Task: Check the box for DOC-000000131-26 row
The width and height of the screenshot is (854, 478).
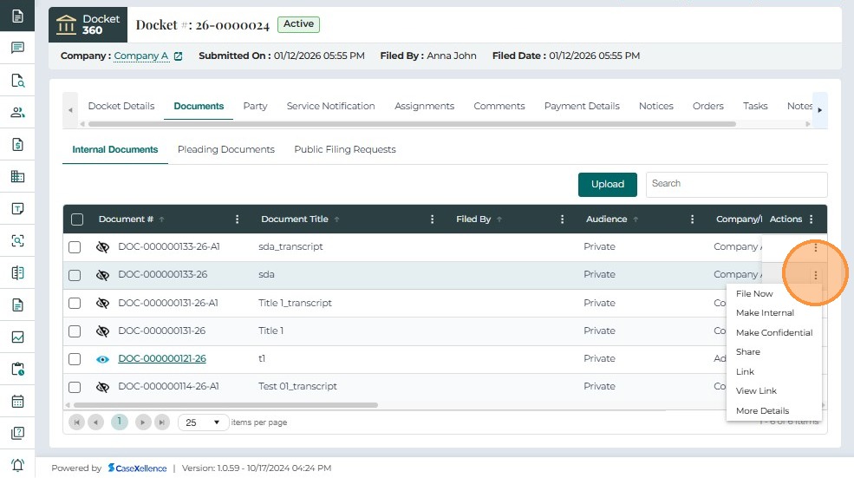Action: click(x=75, y=331)
